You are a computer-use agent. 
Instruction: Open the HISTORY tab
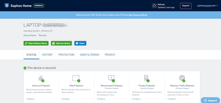47,55
